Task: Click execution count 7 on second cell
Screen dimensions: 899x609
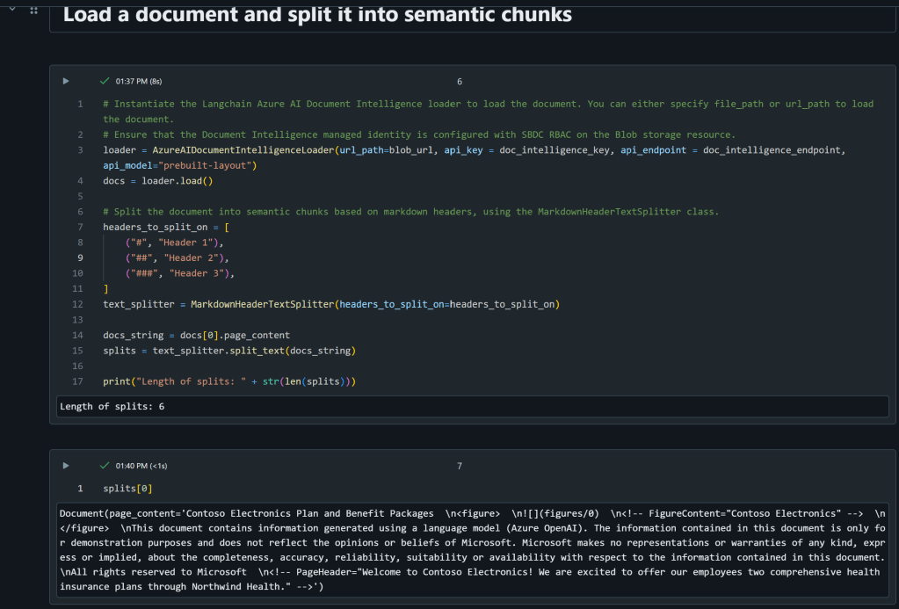Action: [459, 466]
